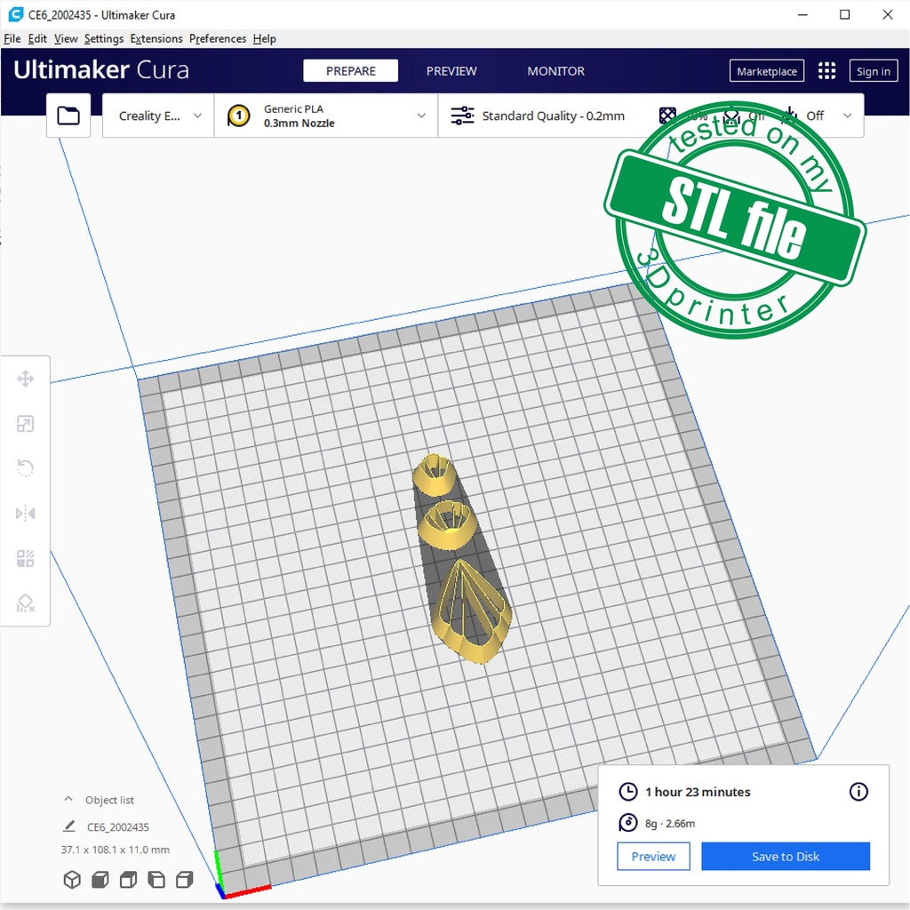Expand the Creality printer selector dropdown
Image resolution: width=910 pixels, height=910 pixels.
click(160, 116)
